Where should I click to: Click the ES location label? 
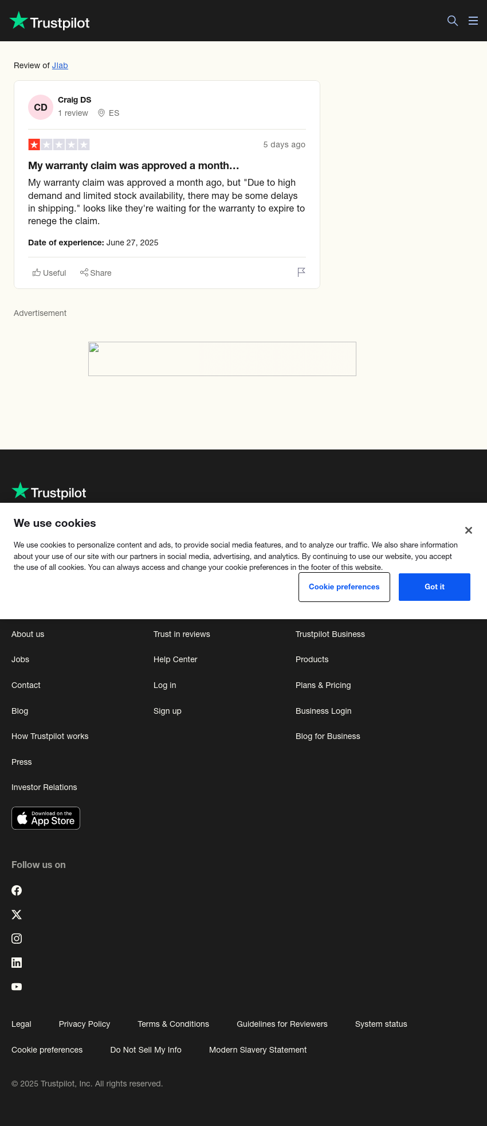(114, 113)
